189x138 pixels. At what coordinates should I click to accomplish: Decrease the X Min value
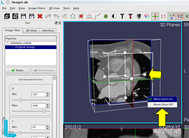[48, 96]
